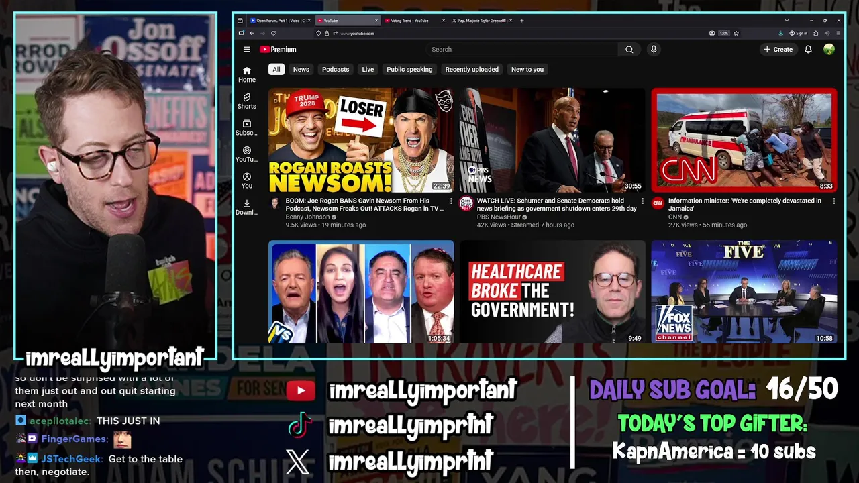
Task: Click the picture-in-picture icon in URL bar
Action: point(711,33)
